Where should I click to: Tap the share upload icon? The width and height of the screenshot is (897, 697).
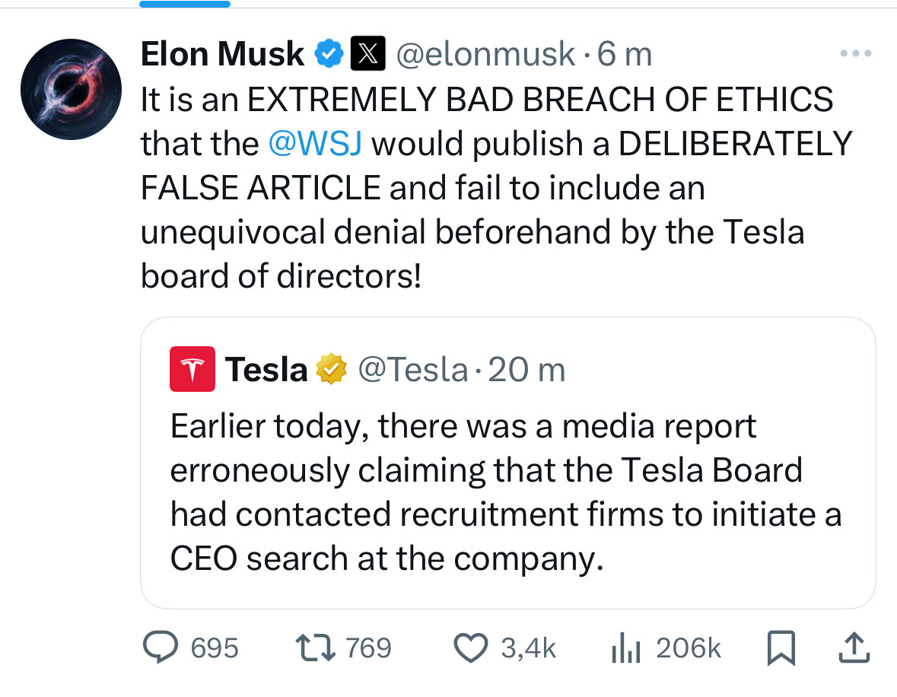(x=854, y=648)
